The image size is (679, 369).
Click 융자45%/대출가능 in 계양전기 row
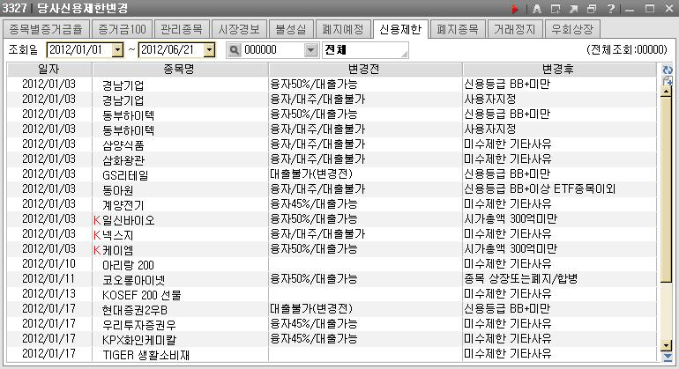click(314, 203)
